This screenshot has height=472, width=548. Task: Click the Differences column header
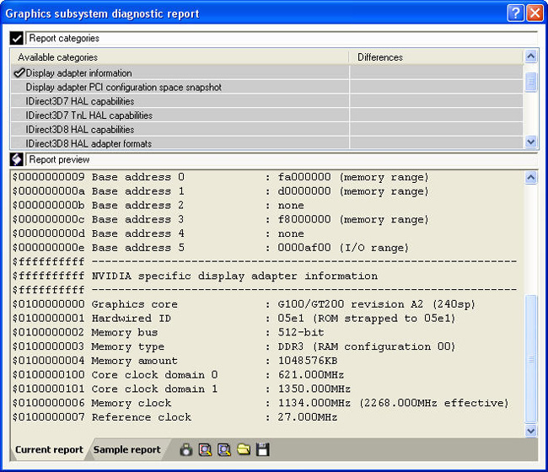(436, 57)
